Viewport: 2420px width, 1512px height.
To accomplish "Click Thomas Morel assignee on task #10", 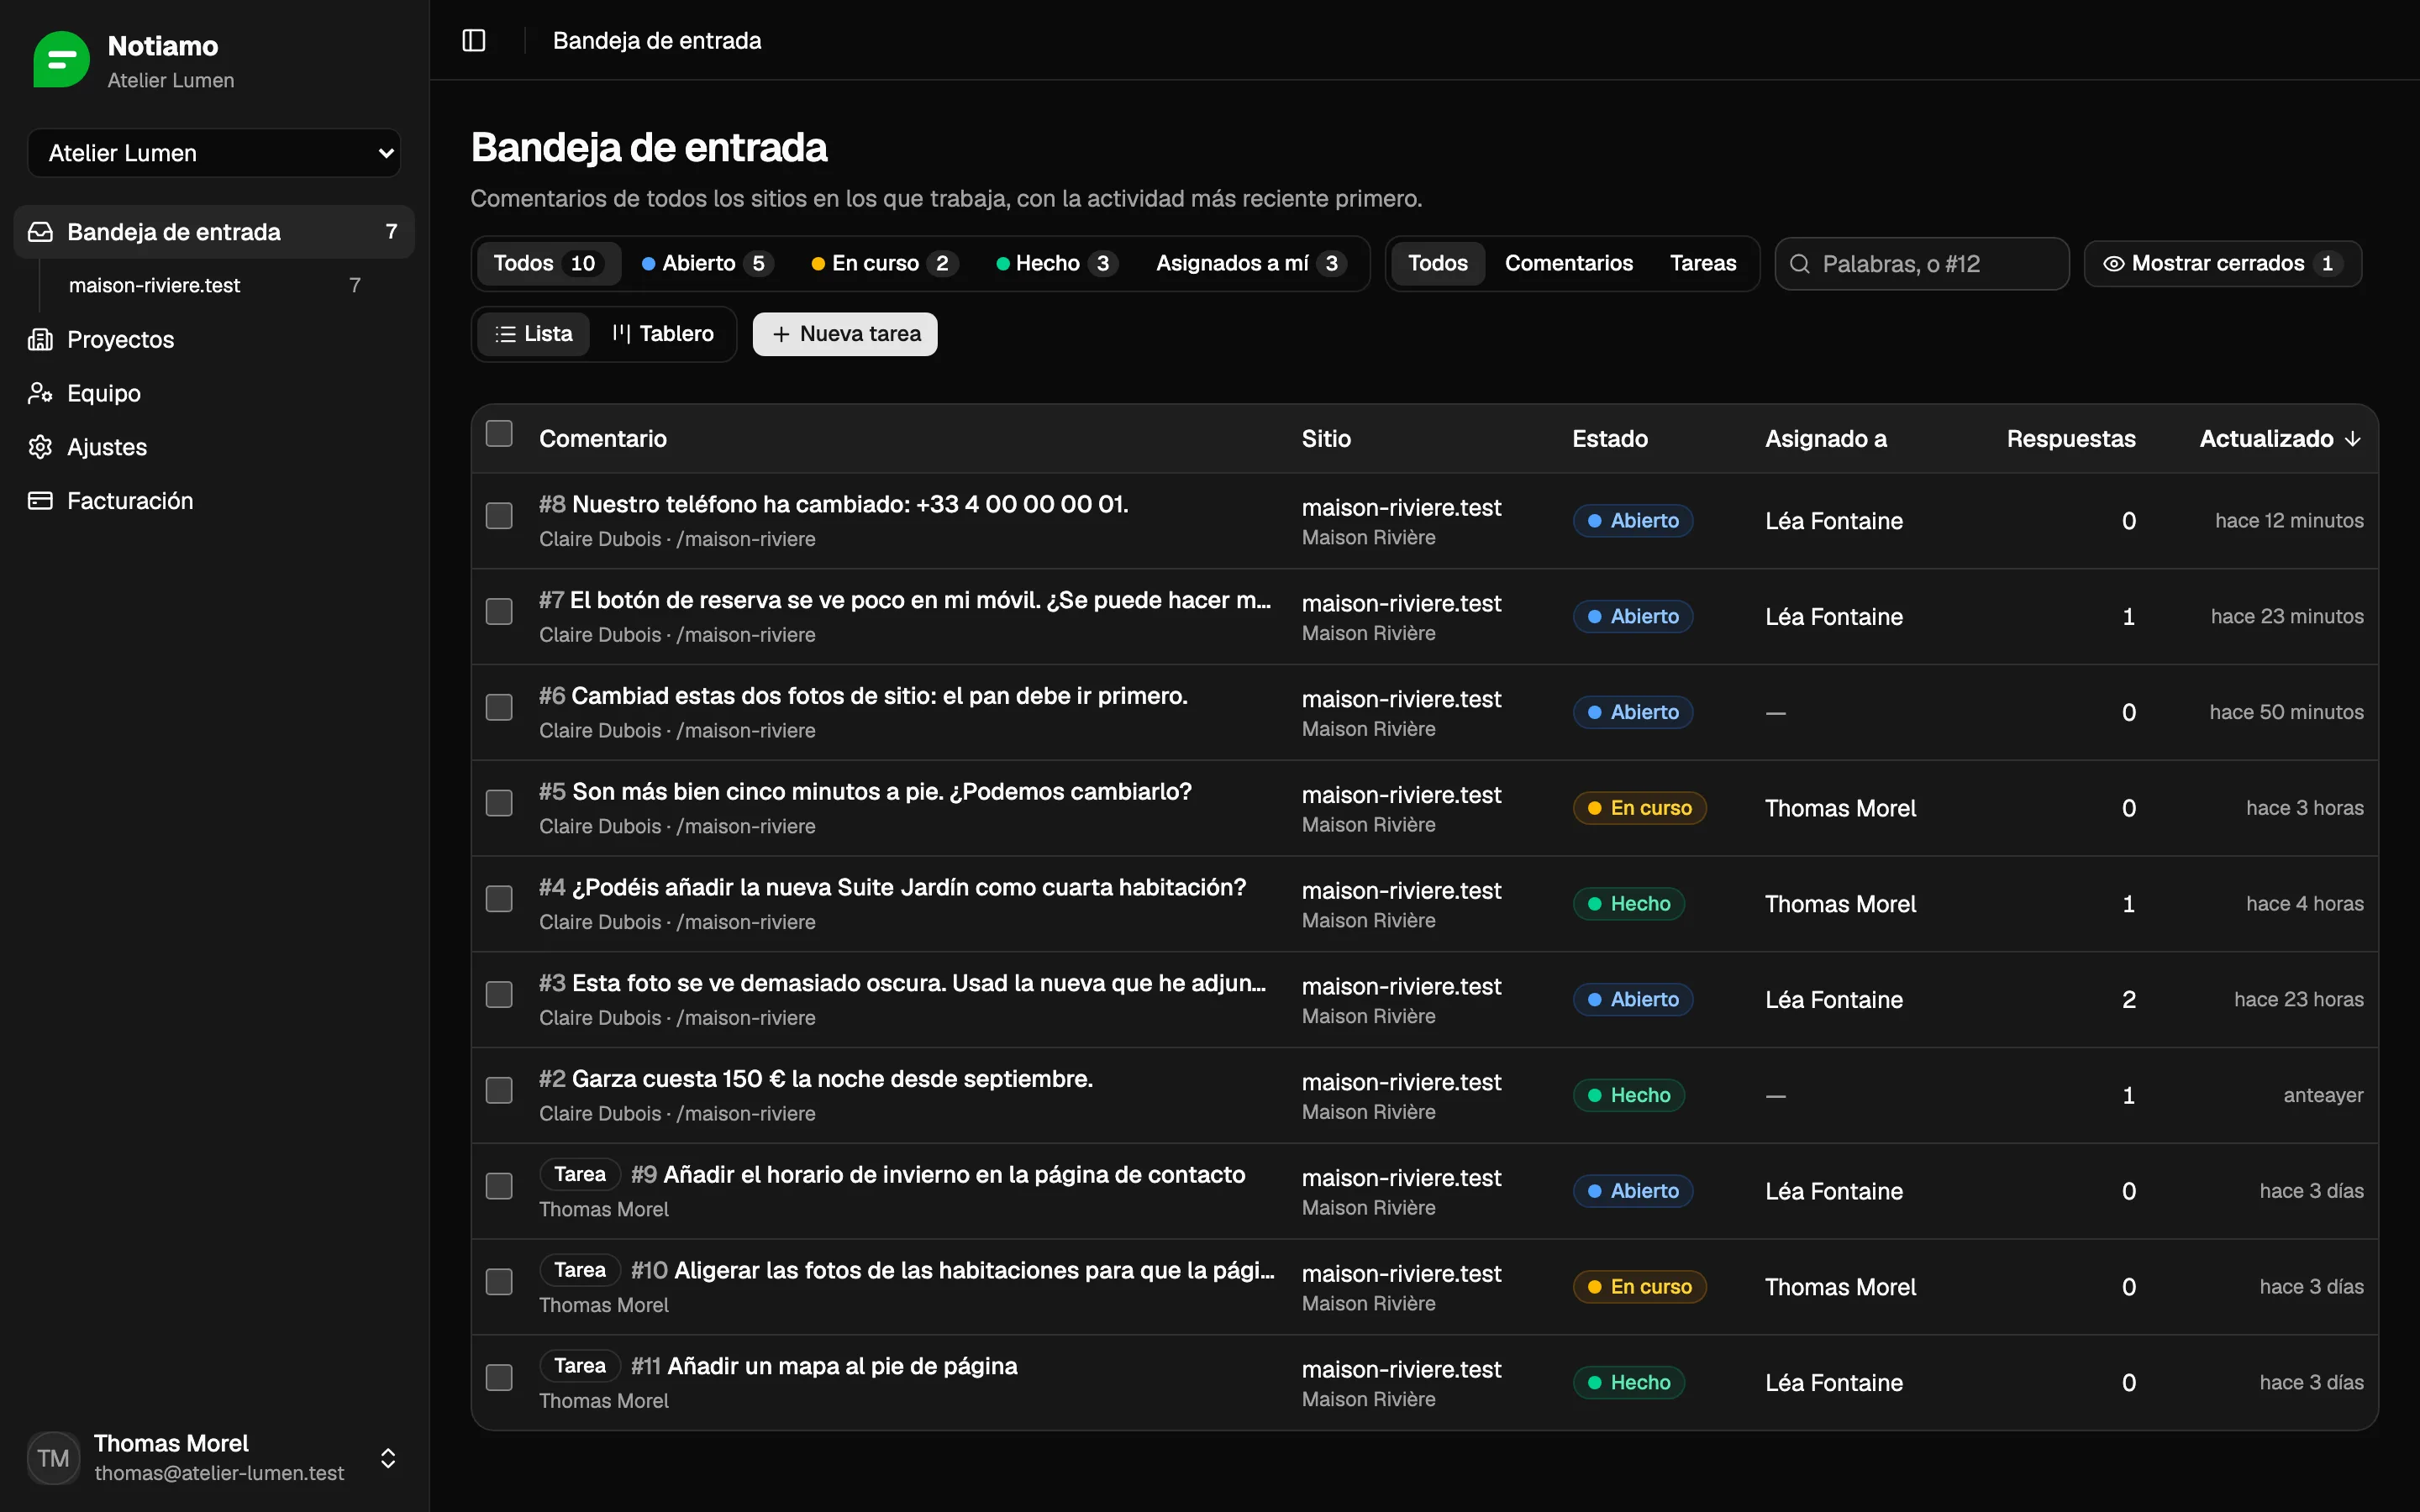I will click(x=1840, y=1287).
